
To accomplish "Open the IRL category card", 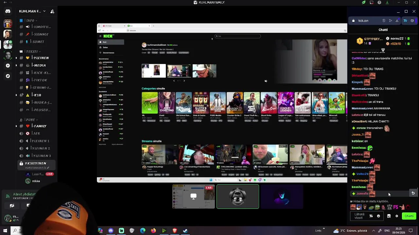I will 150,107.
